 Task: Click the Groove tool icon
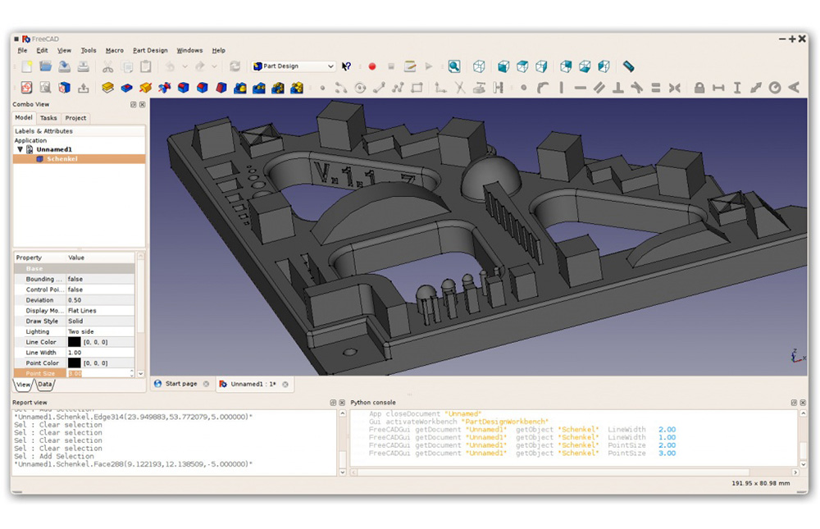pyautogui.click(x=164, y=88)
